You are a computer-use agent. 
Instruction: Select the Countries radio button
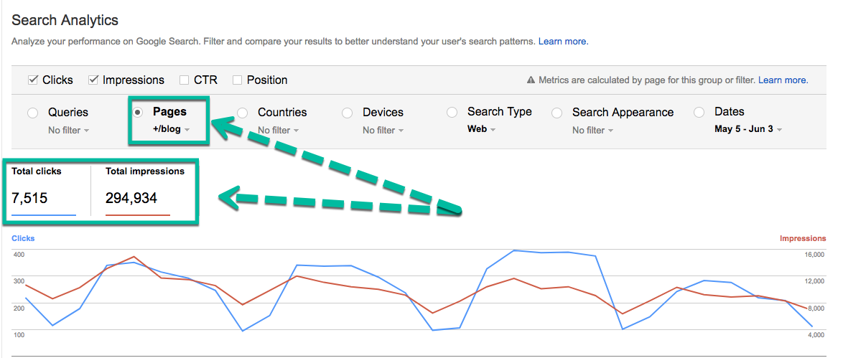tap(243, 113)
